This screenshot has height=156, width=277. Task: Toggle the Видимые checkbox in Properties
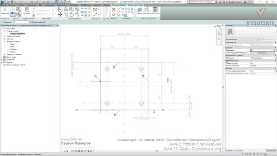251,50
